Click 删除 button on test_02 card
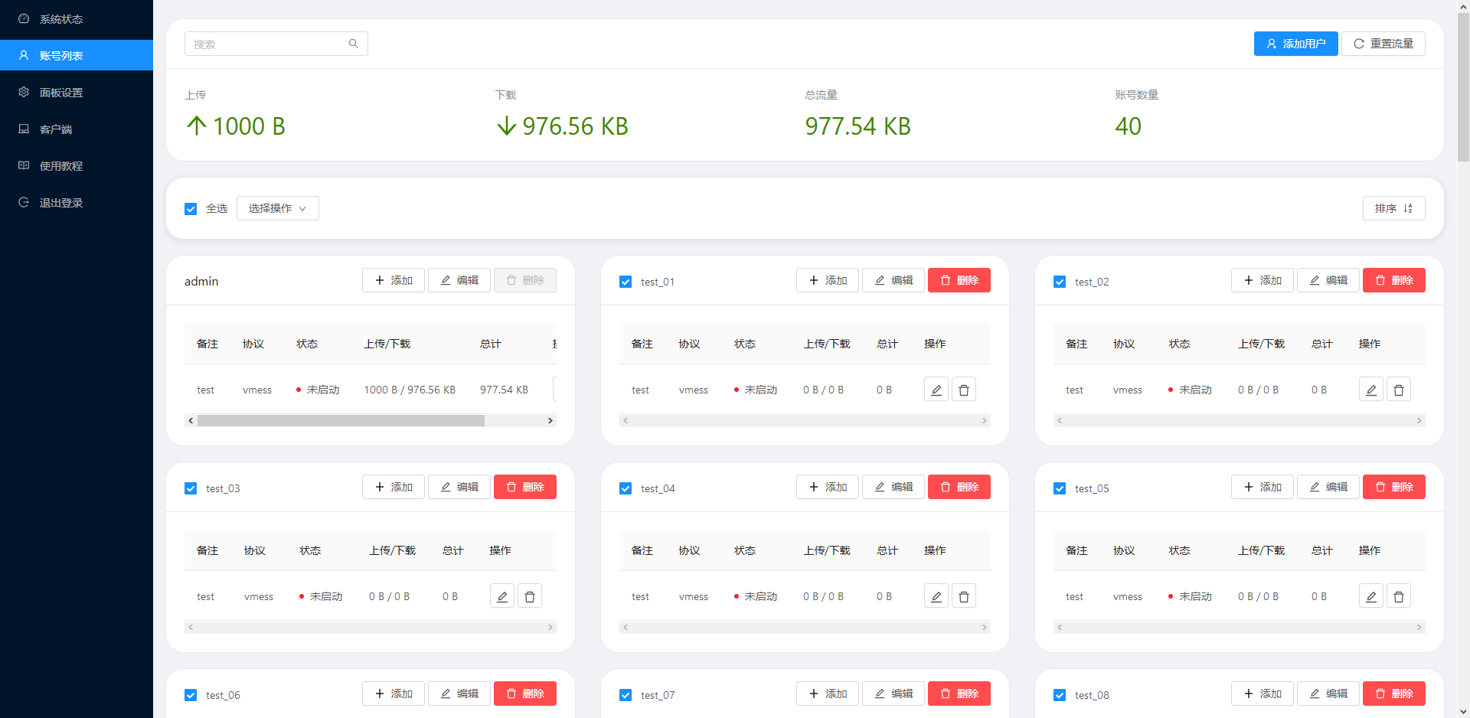Screen dimensions: 1470x718 tap(1394, 280)
